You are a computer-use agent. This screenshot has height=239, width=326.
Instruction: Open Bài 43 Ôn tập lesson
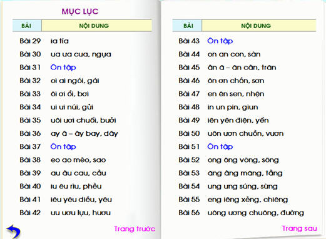220,41
